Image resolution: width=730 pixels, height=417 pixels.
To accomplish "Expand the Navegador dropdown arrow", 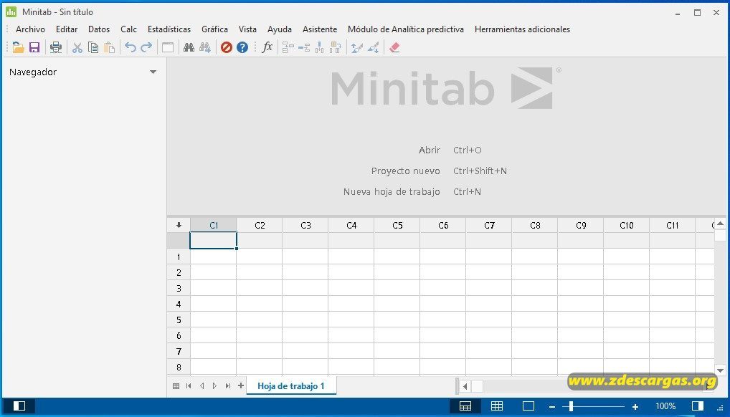I will pyautogui.click(x=153, y=72).
